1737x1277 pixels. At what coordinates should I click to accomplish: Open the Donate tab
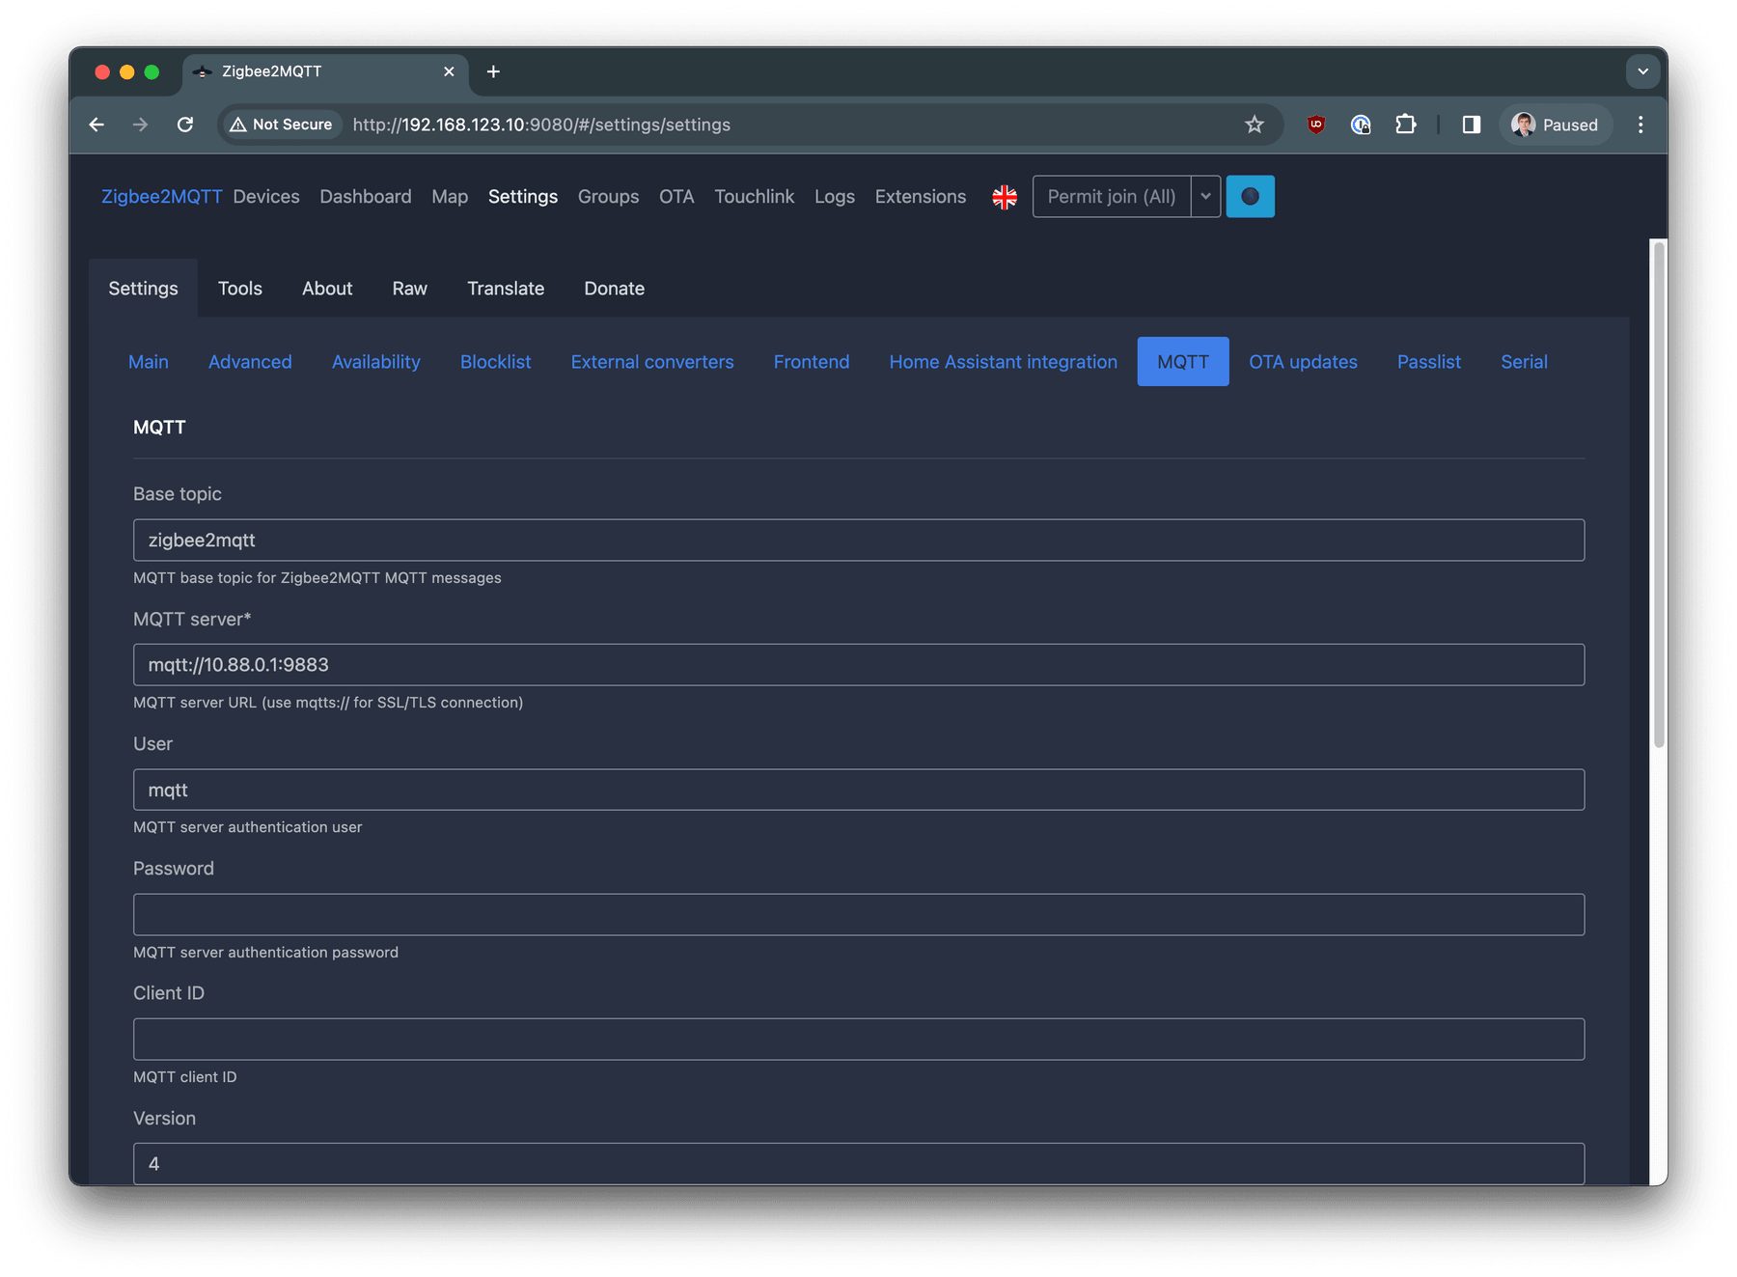click(x=614, y=288)
